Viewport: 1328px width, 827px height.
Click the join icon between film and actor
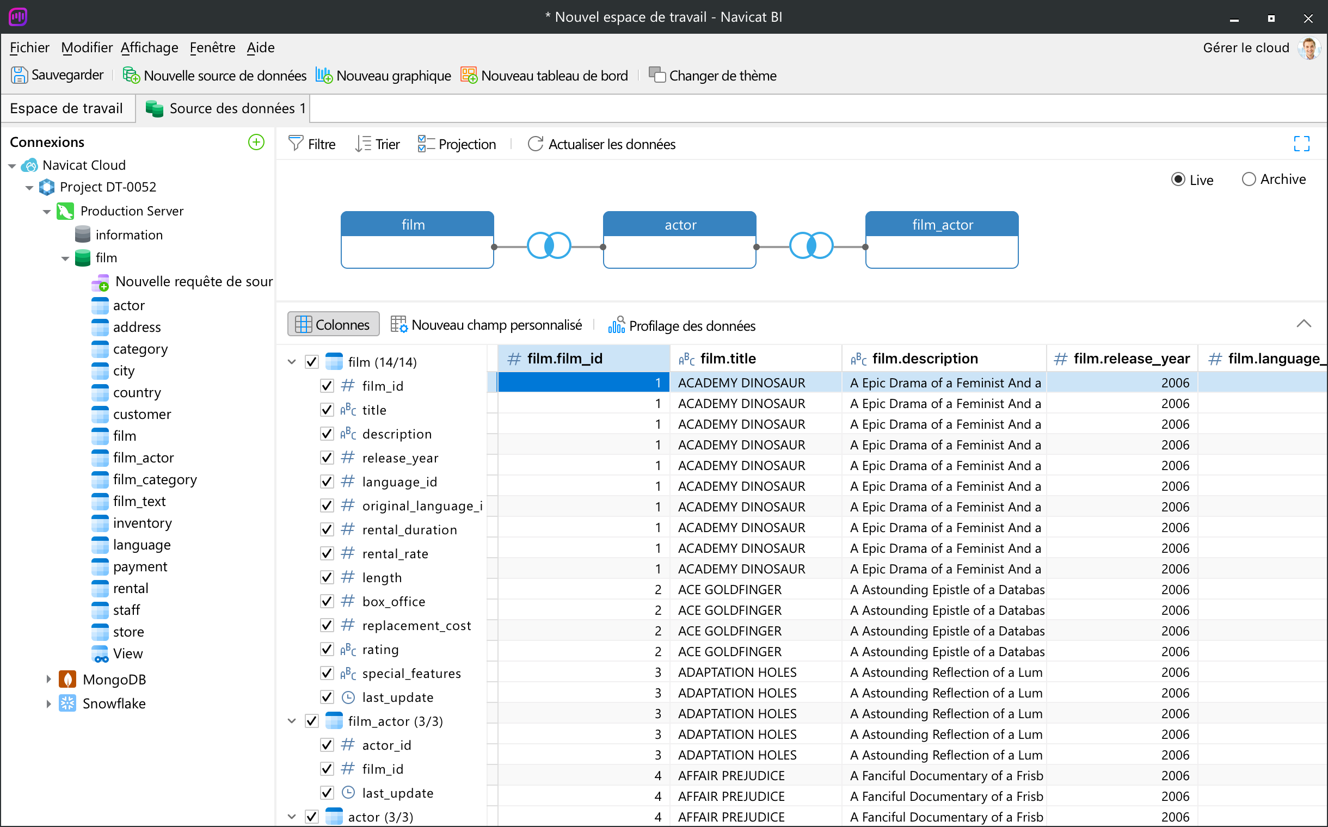click(x=548, y=245)
